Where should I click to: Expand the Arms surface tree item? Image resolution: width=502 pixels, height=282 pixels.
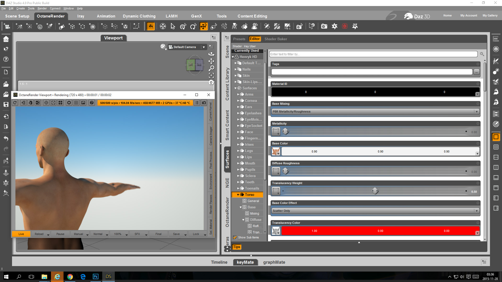[238, 95]
